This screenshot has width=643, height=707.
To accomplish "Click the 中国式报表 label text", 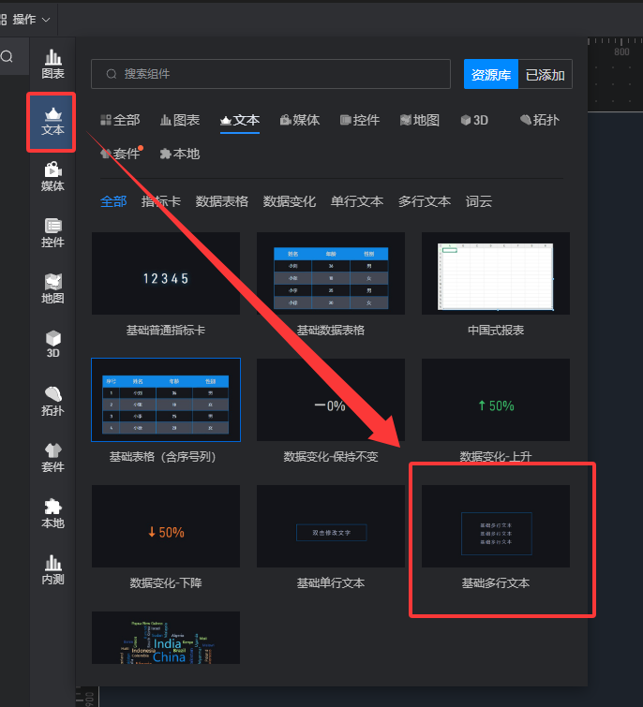I will [x=496, y=330].
